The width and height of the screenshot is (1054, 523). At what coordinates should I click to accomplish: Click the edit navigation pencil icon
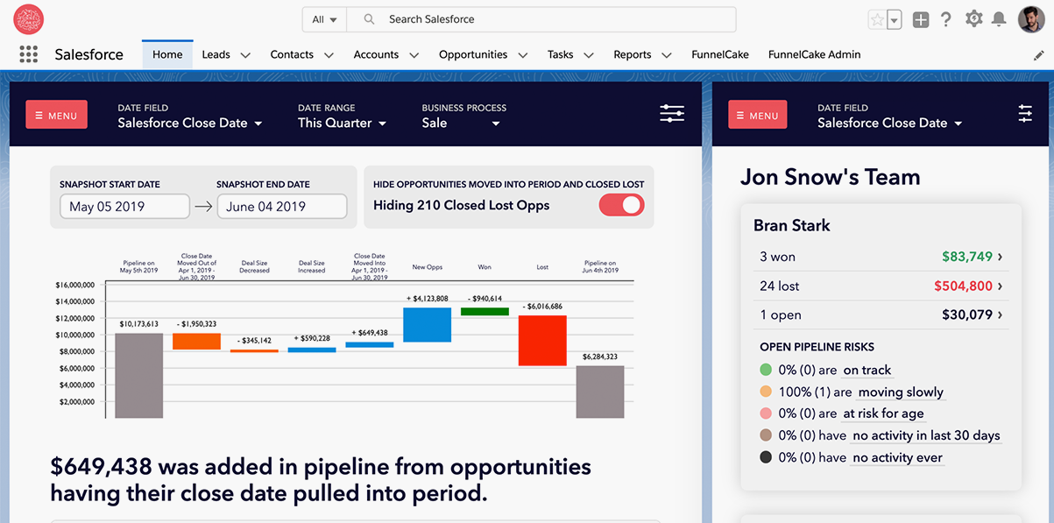(x=1039, y=55)
